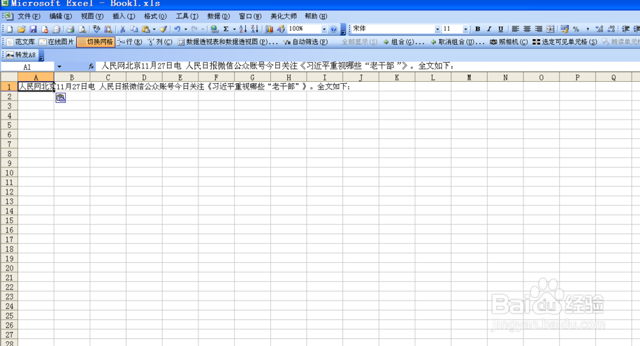Apply currency style format
The width and height of the screenshot is (640, 346).
564,29
